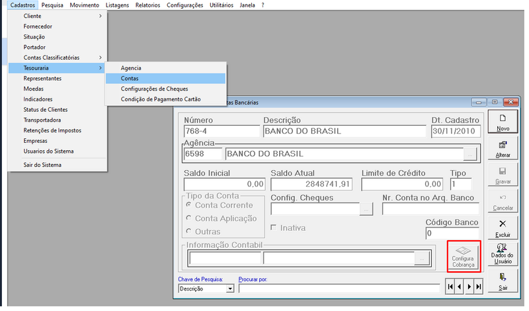Open the Movimento menu
Image resolution: width=529 pixels, height=311 pixels.
[x=85, y=5]
